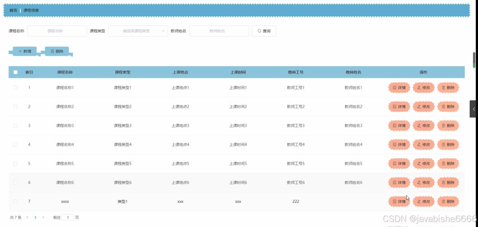Screen dimensions: 478x227
Task: Click the 教师工号 column header
Action: [x=296, y=72]
